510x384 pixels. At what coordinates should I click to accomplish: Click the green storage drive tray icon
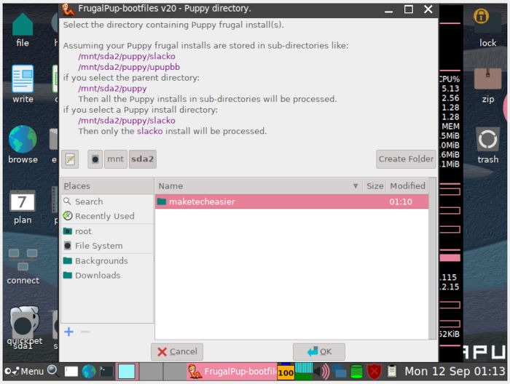[x=356, y=372]
